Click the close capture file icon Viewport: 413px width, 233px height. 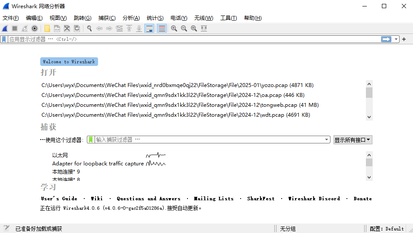(x=67, y=28)
